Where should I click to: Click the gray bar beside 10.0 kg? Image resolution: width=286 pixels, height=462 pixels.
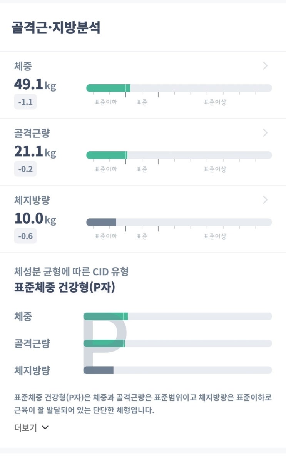[x=101, y=222]
